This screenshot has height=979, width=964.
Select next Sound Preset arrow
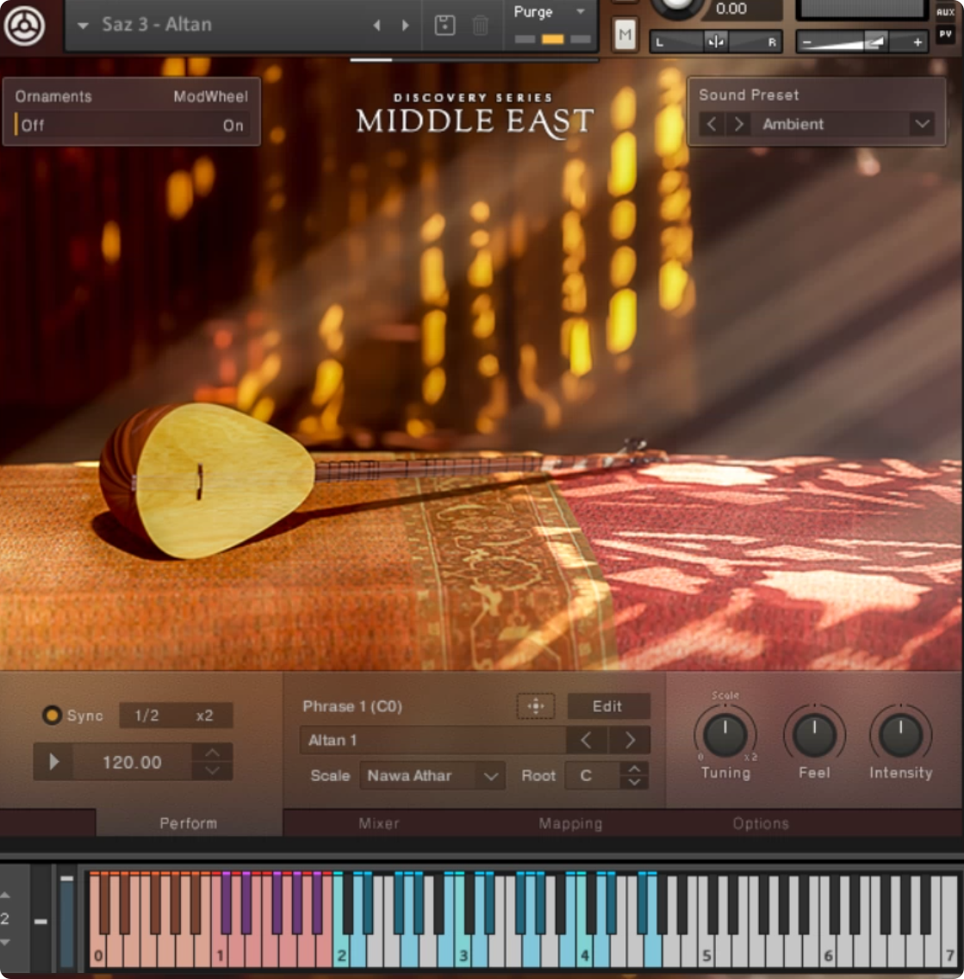(x=738, y=124)
